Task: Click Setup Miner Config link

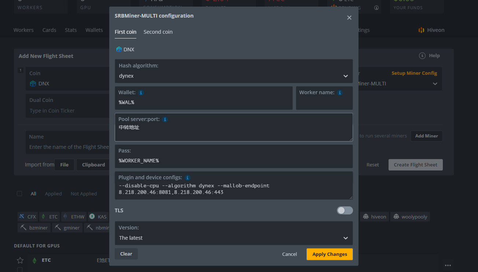Action: [x=414, y=73]
